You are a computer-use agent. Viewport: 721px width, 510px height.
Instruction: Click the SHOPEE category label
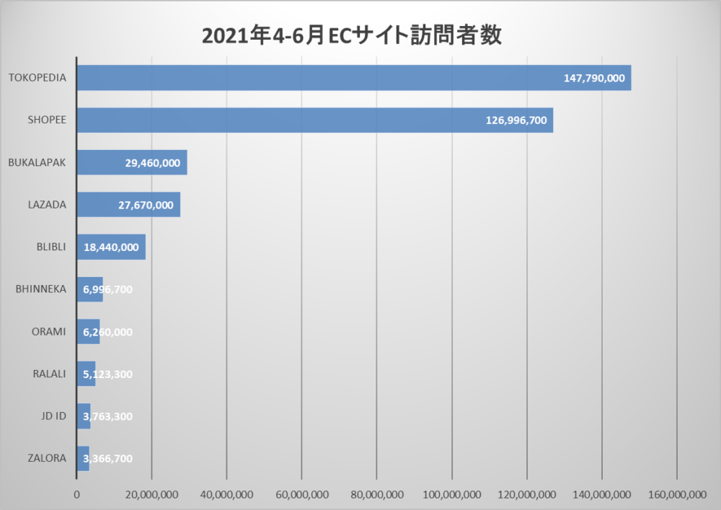tap(47, 120)
